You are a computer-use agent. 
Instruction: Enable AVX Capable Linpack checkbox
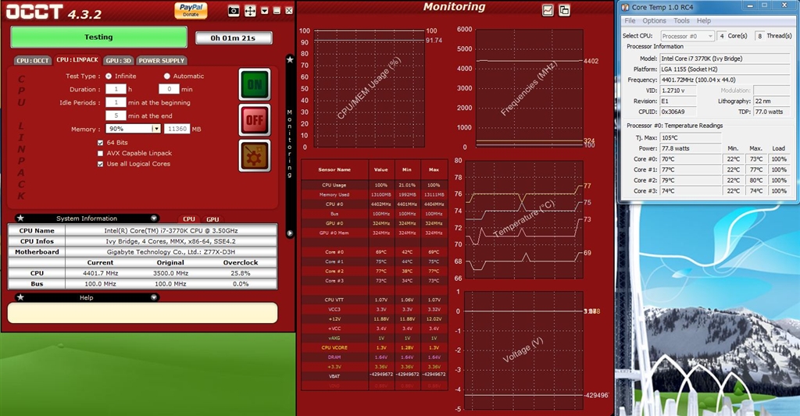point(101,153)
